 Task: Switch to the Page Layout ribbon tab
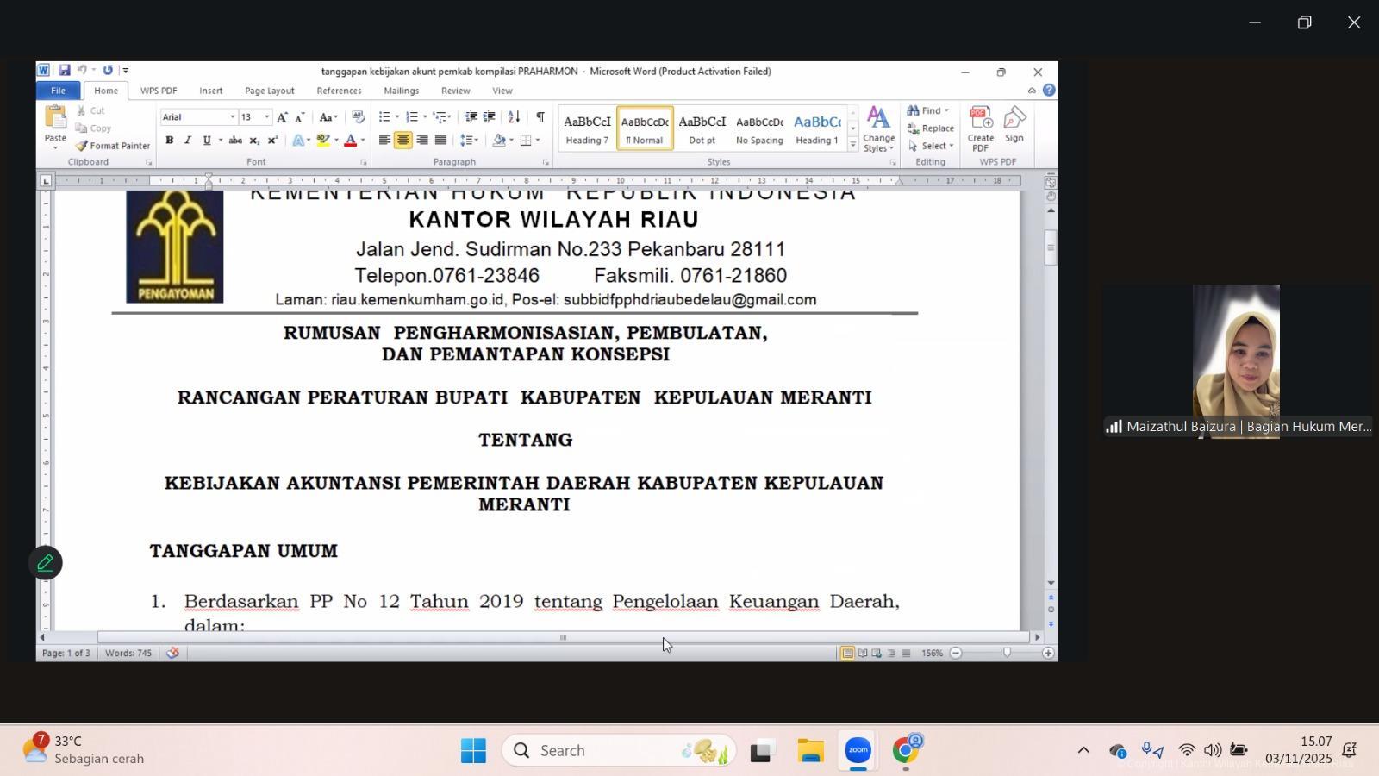point(268,91)
